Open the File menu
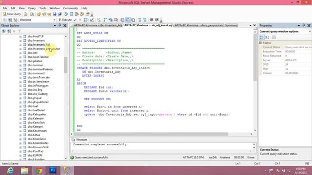Screen dimensions: 312x175 5,8
